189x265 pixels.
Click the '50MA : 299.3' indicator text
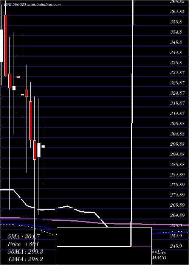click(x=25, y=252)
